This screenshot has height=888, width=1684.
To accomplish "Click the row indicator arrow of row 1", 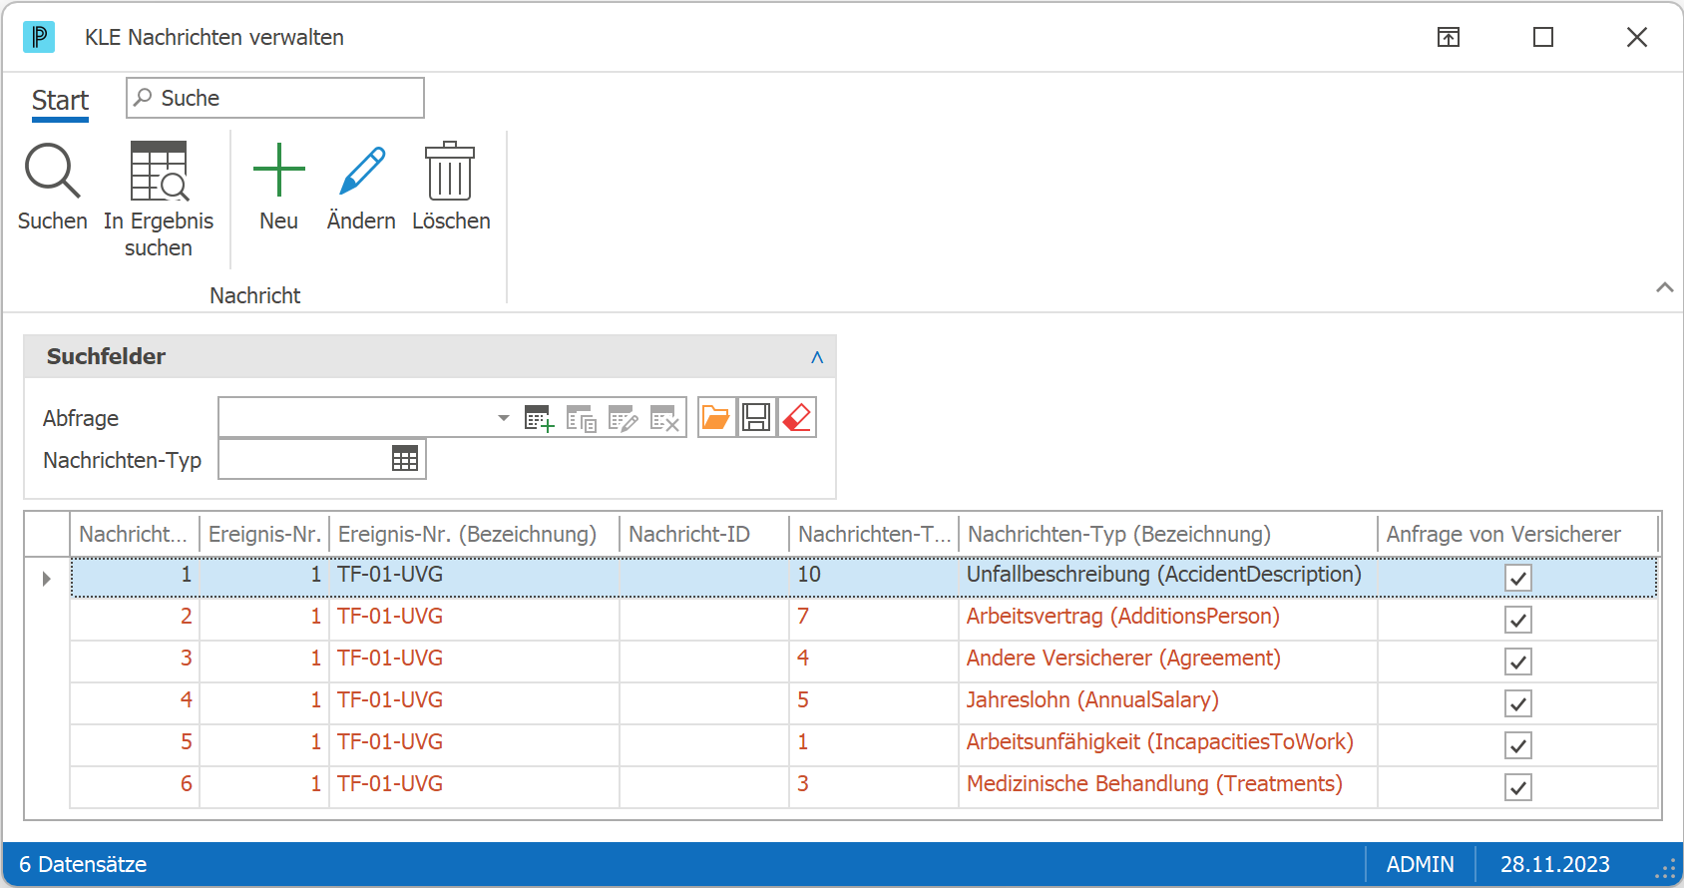I will [x=47, y=579].
